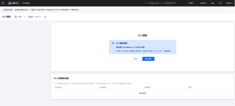
Task: Open the 查看详情 promotion link
Action: click(75, 10)
